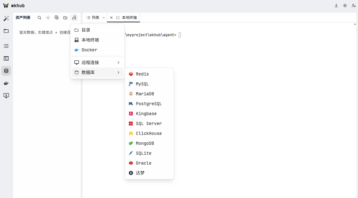Select SQLite database type
Image resolution: width=358 pixels, height=198 pixels.
click(149, 153)
